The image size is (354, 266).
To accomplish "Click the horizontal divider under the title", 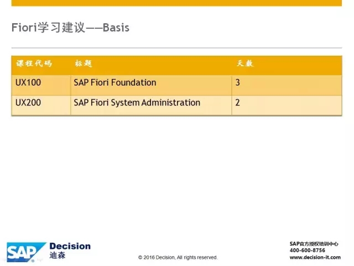I will pos(176,48).
